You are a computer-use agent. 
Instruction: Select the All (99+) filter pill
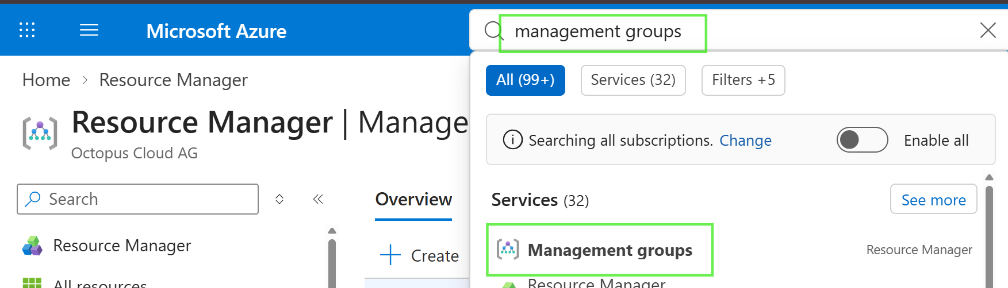pos(526,80)
